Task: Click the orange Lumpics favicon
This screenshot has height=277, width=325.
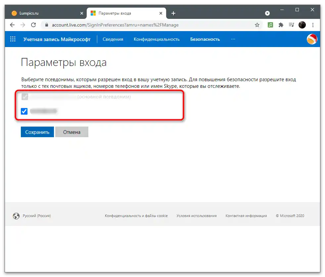Action: (14, 13)
